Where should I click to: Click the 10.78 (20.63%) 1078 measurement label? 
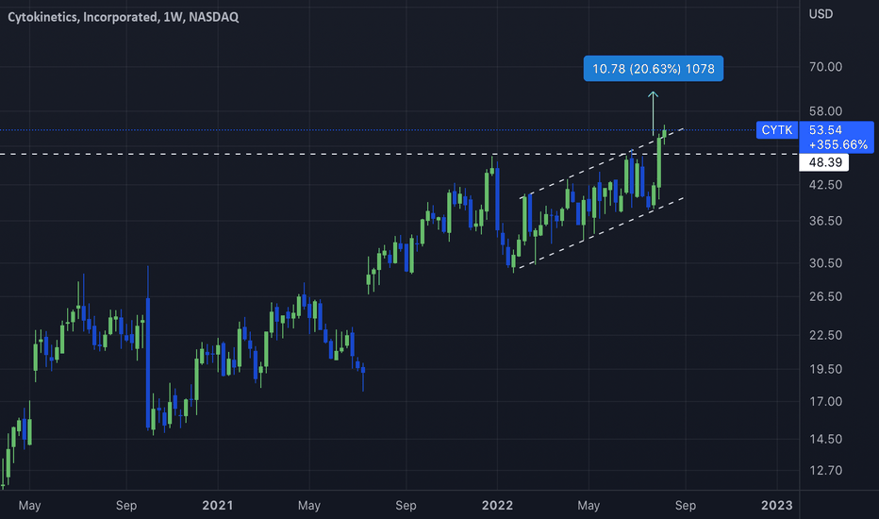point(653,69)
